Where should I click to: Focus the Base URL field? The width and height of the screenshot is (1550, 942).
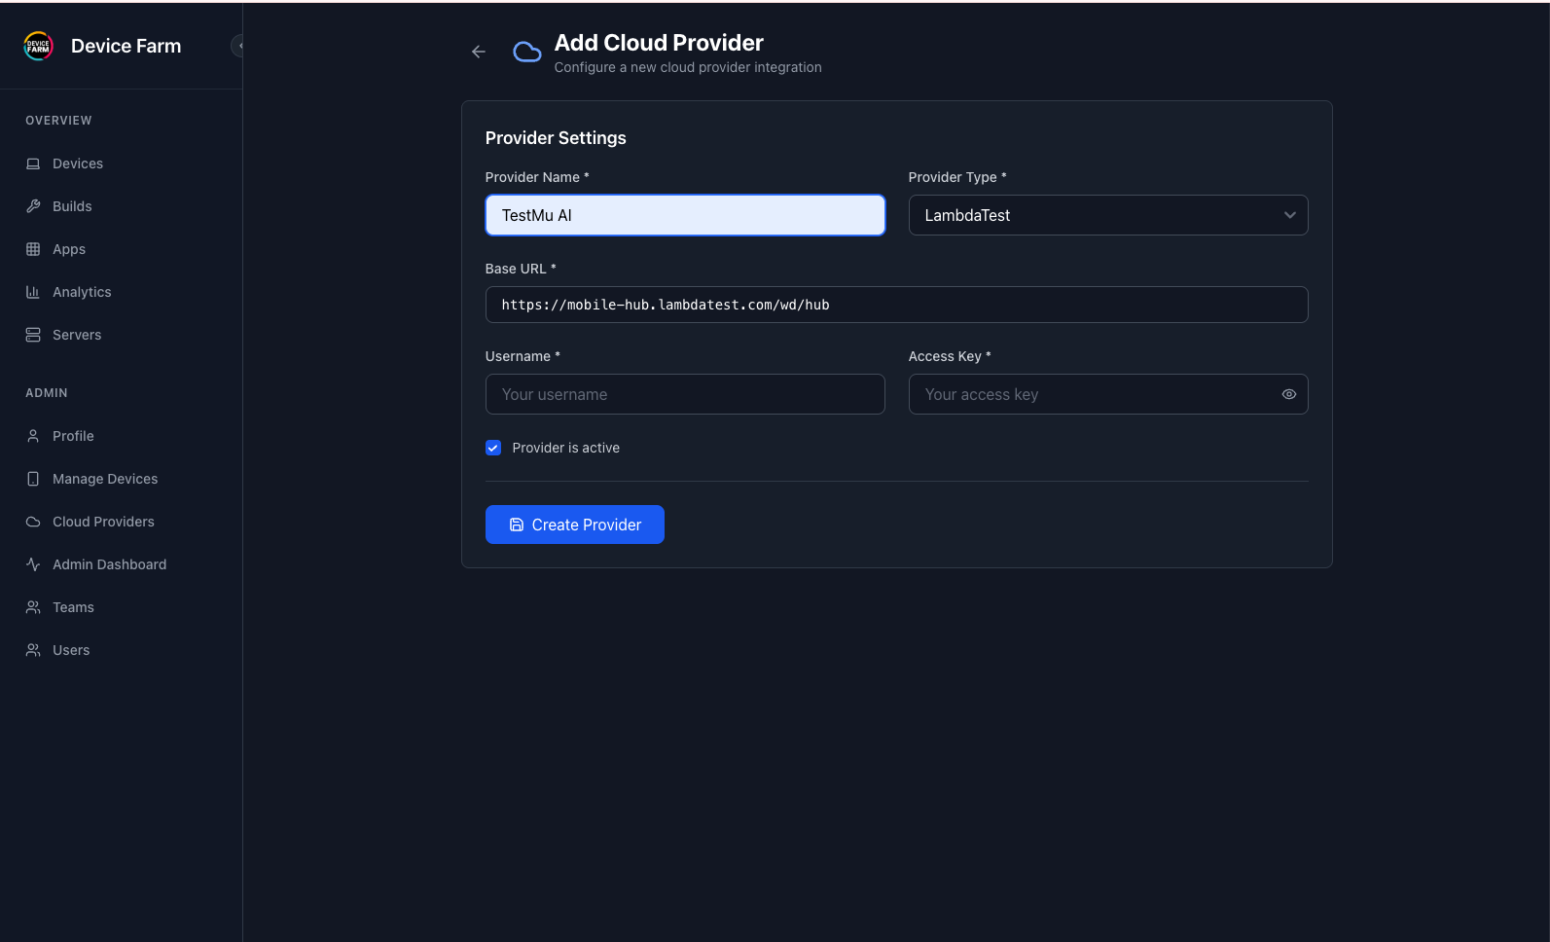click(x=896, y=305)
